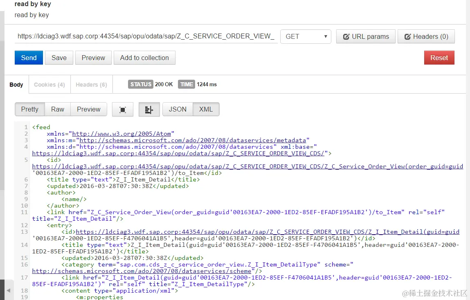Open Headers (0) editor
This screenshot has height=300, width=470.
426,36
